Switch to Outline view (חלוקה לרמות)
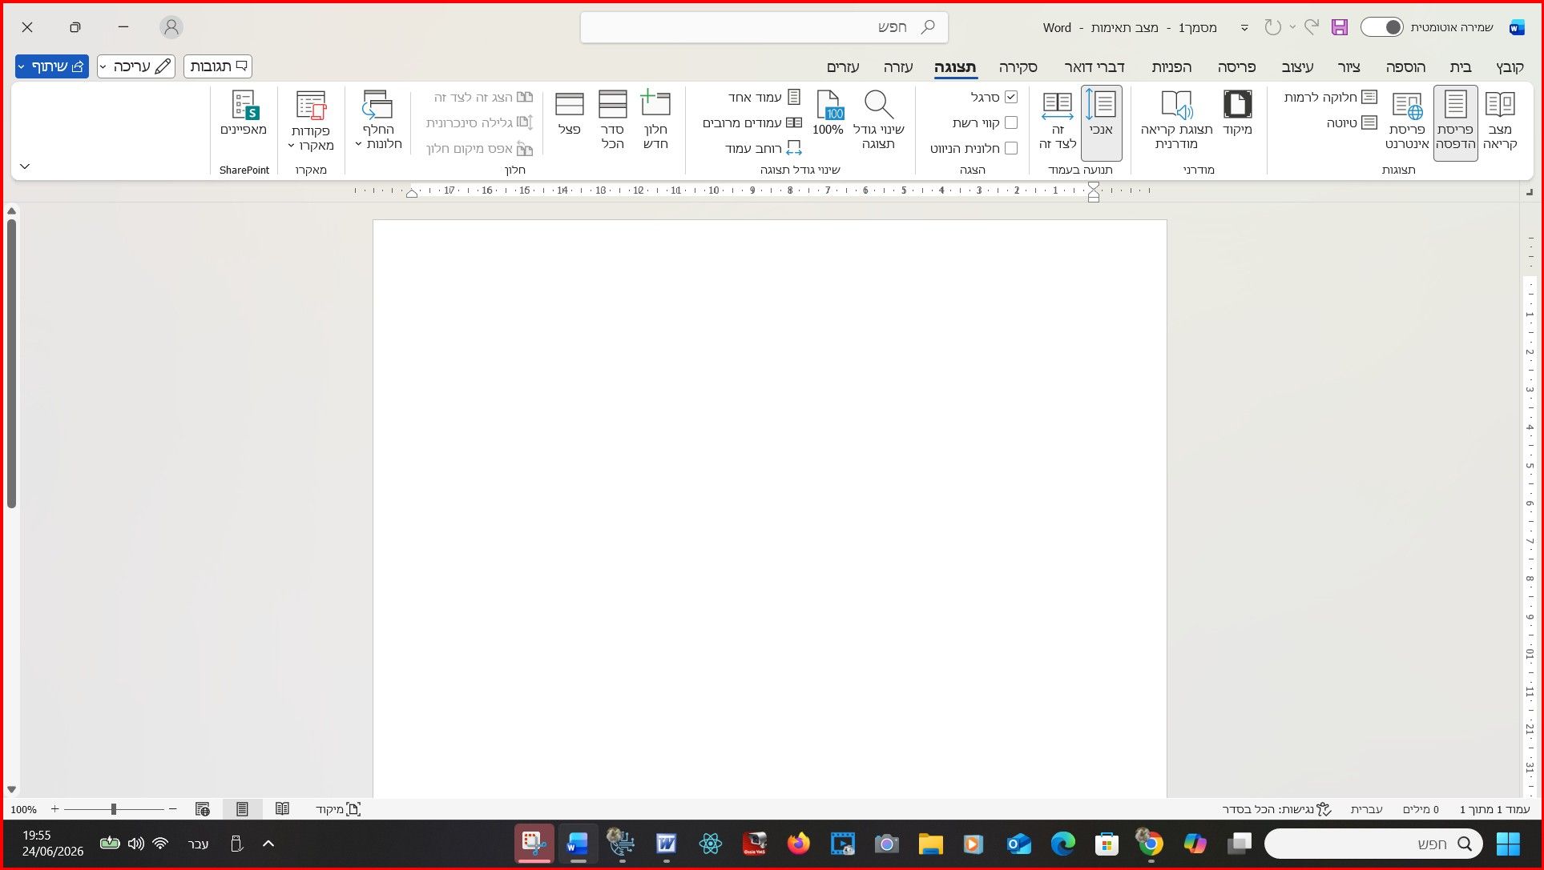This screenshot has height=870, width=1544. point(1330,97)
